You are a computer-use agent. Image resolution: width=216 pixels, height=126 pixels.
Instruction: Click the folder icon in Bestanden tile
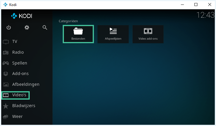tap(78, 31)
